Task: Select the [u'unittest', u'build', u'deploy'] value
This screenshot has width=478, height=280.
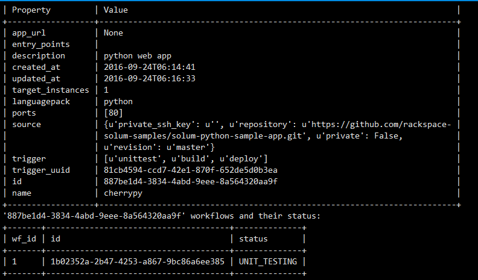Action: [x=186, y=159]
